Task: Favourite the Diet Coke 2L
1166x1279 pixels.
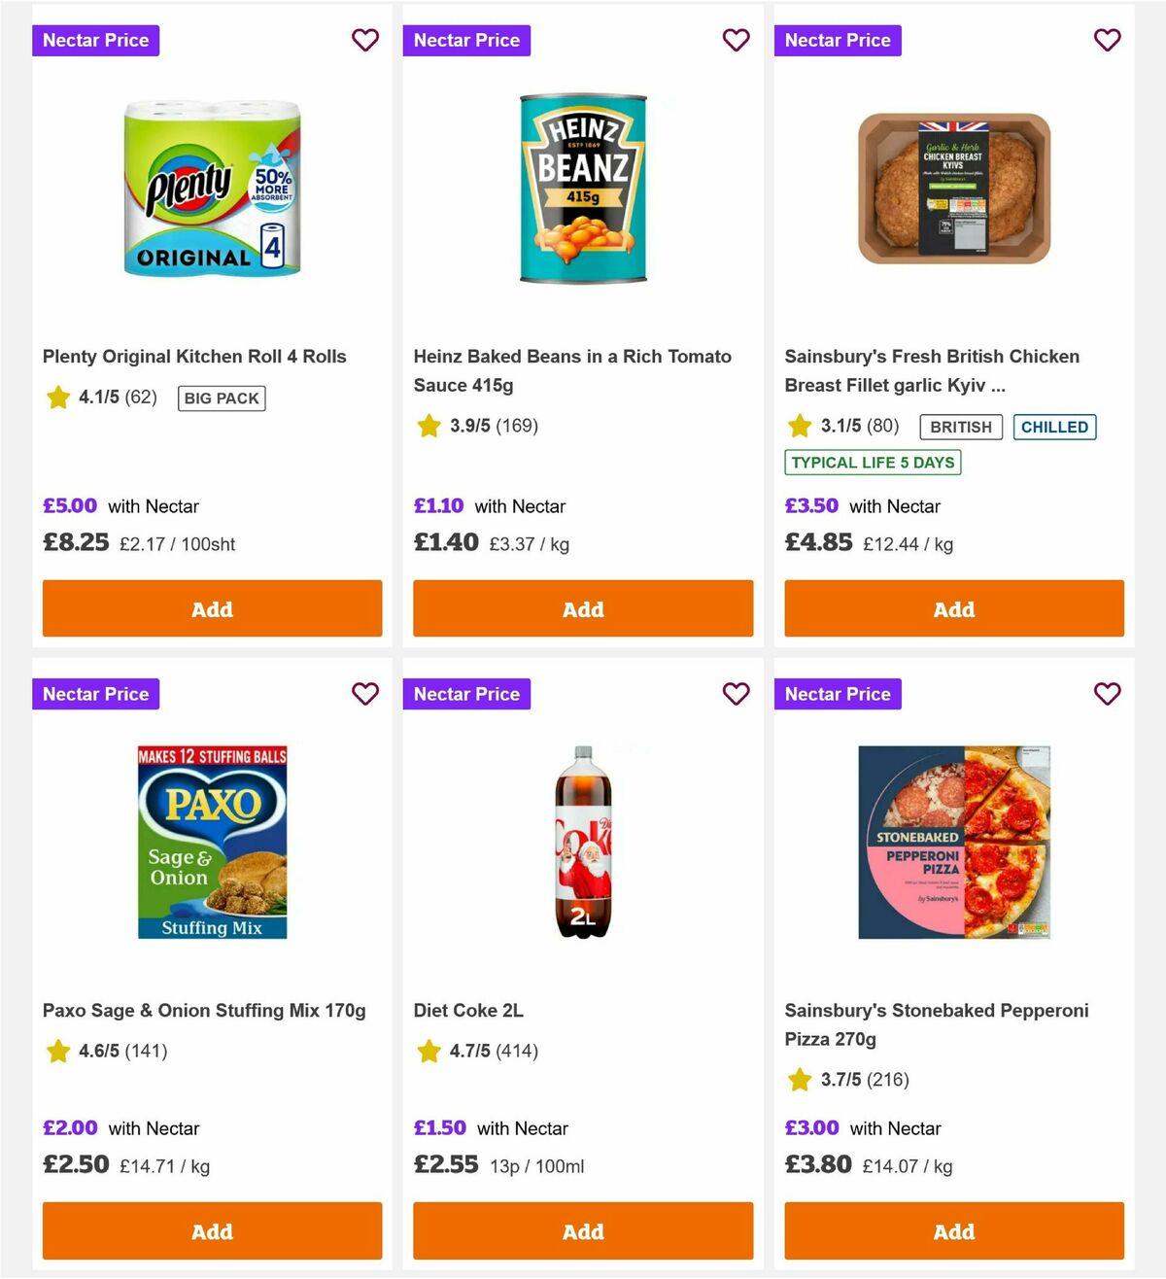Action: [737, 694]
